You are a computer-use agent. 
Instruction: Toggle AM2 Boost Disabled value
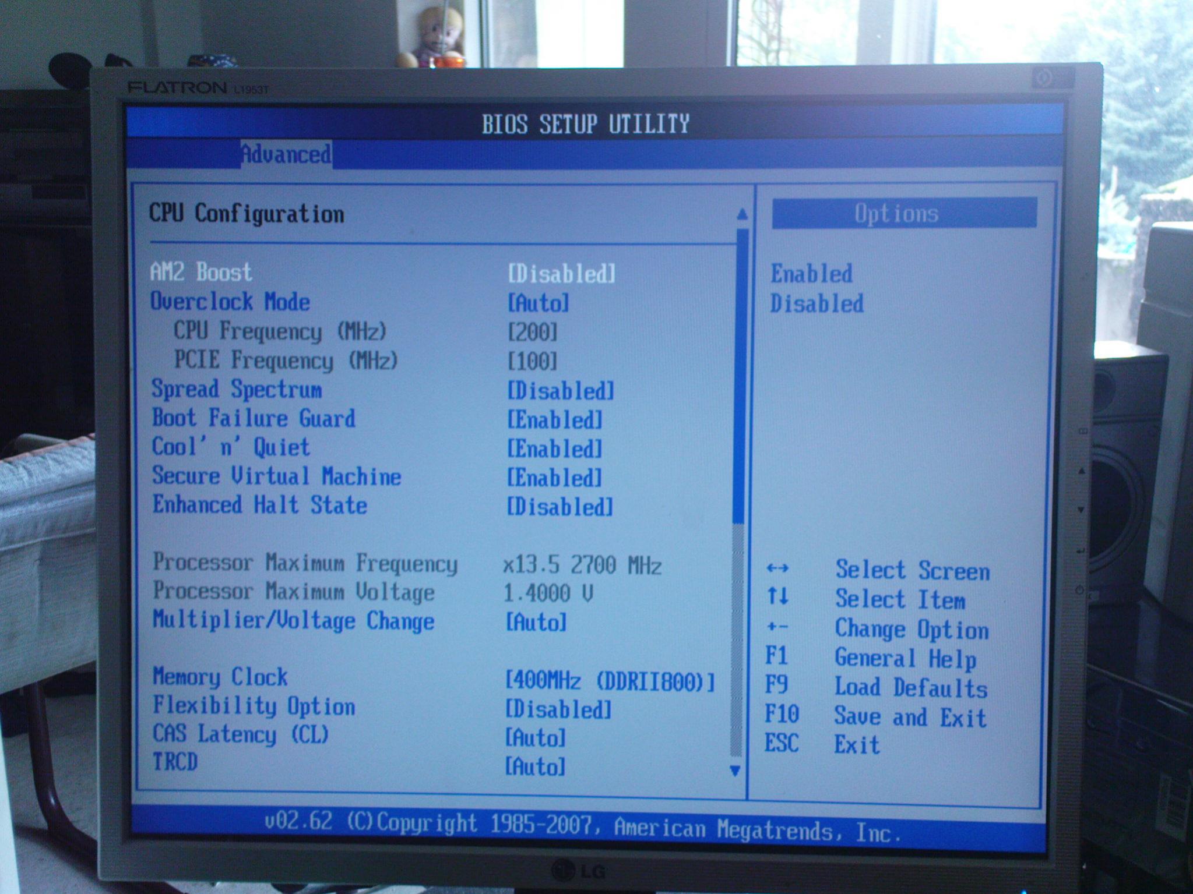(x=561, y=274)
